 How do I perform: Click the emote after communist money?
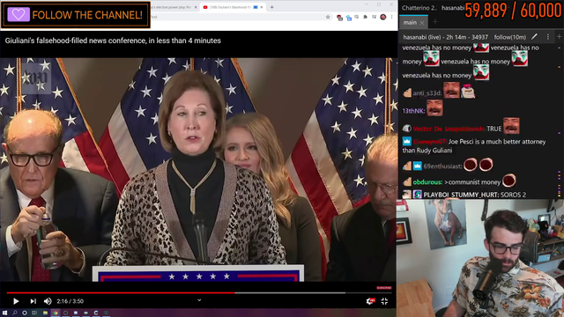pos(509,181)
